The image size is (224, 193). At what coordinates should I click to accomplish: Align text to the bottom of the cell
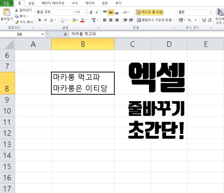tap(117, 13)
